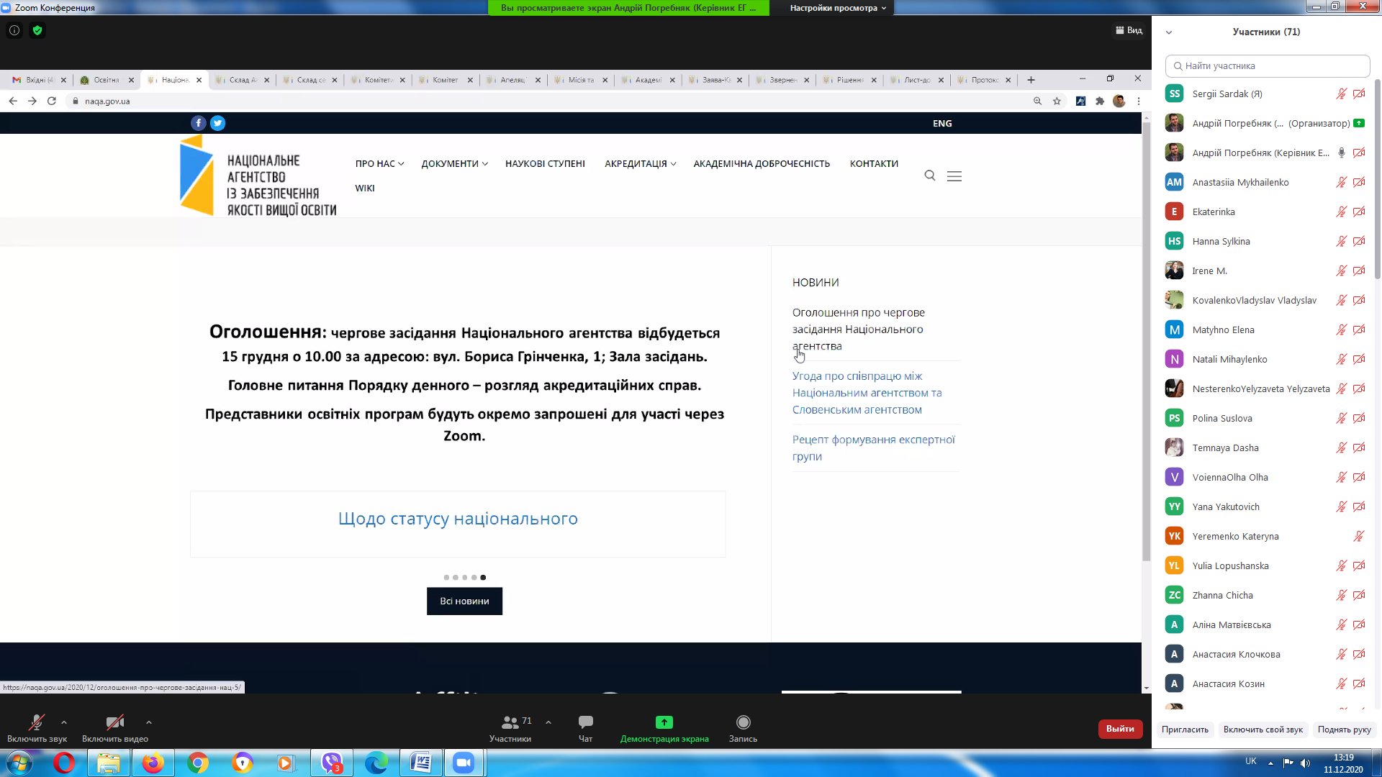This screenshot has height=777, width=1382.
Task: Click the Windows Start button
Action: [x=19, y=763]
